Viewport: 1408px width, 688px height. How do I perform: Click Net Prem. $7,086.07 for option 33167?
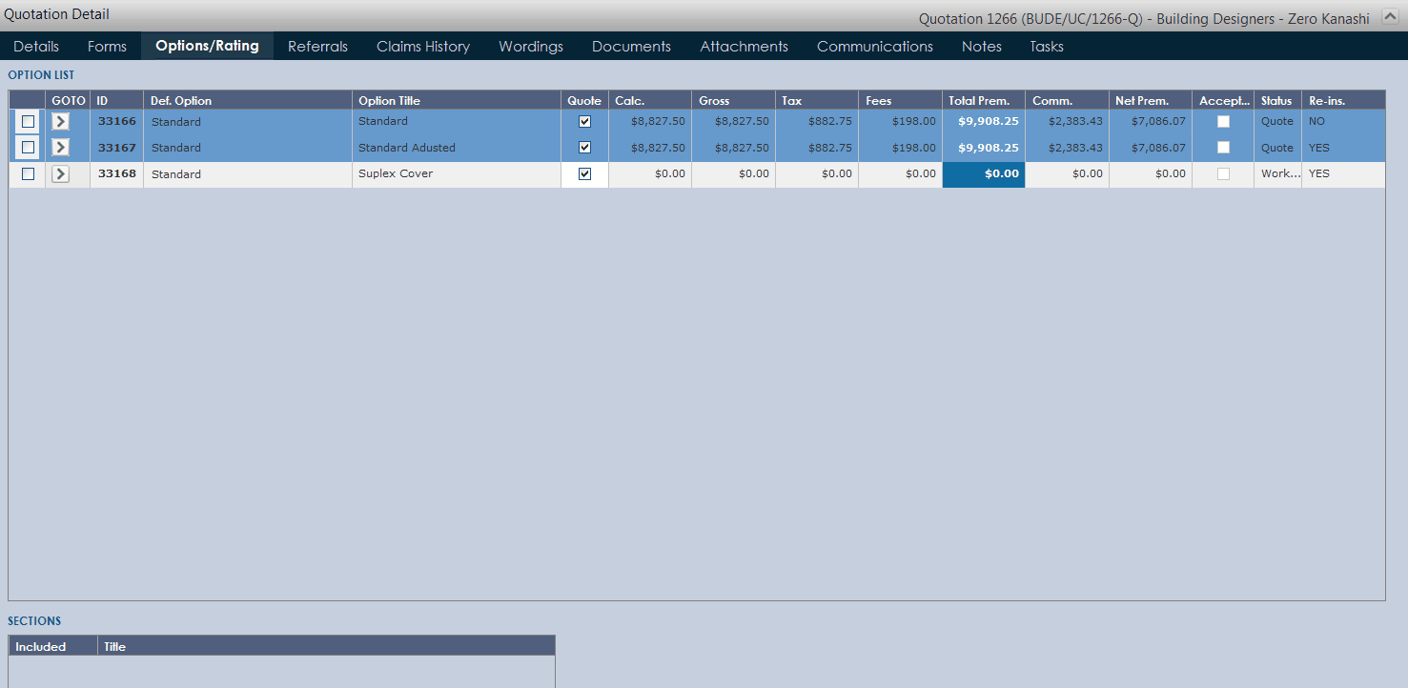(1151, 148)
